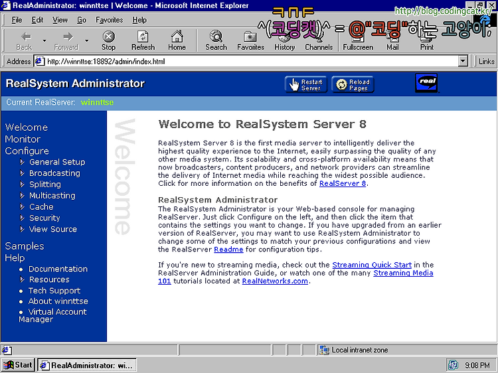
Task: Open the History toolbar button
Action: [285, 41]
